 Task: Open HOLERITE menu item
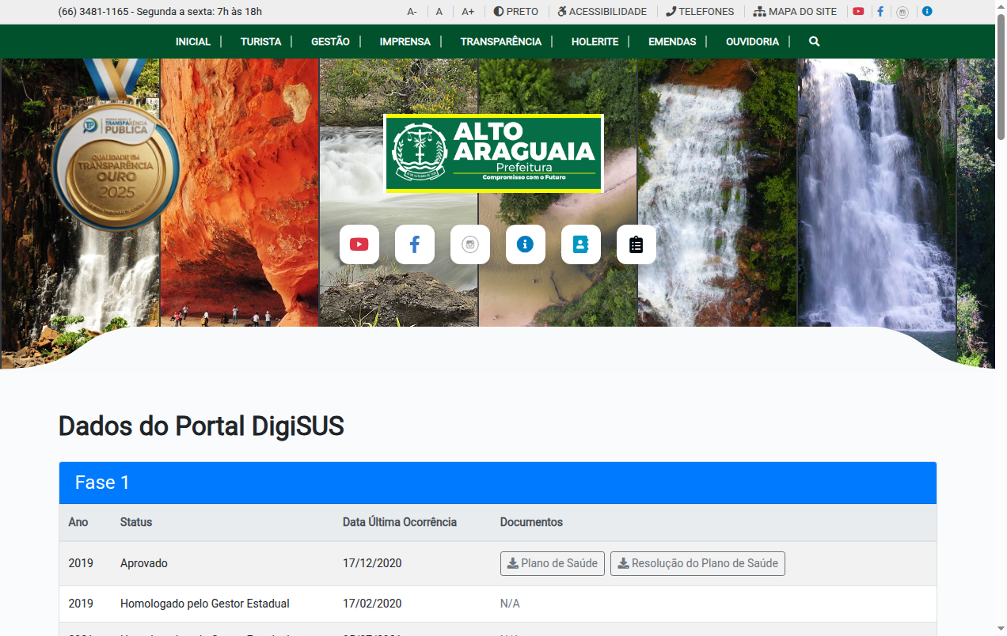595,41
